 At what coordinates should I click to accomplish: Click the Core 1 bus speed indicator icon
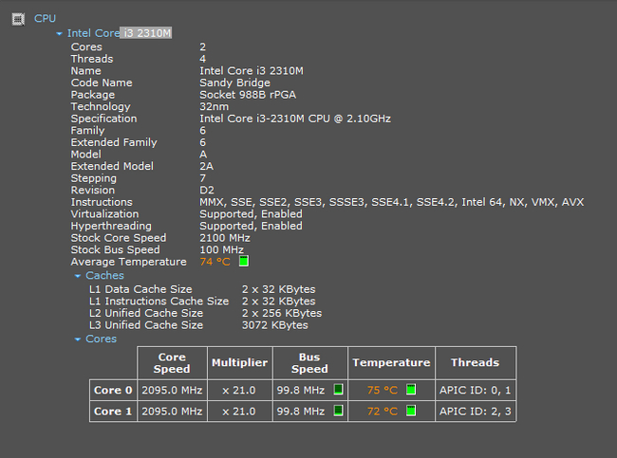[339, 411]
